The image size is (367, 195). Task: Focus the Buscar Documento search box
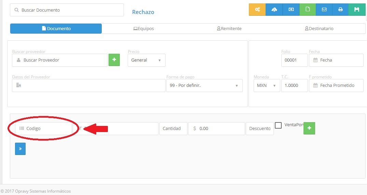pyautogui.click(x=67, y=10)
